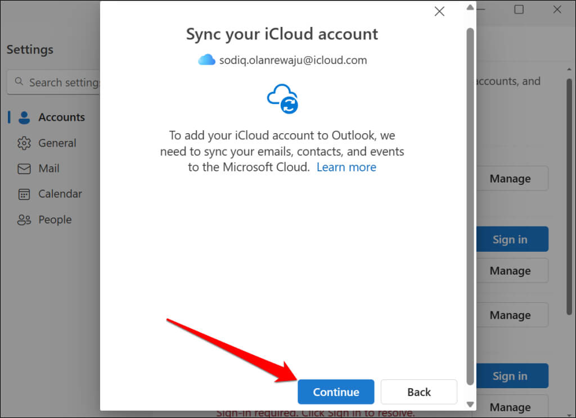Click the iCloud cloud icon beside the email
Image resolution: width=576 pixels, height=418 pixels.
click(x=206, y=60)
